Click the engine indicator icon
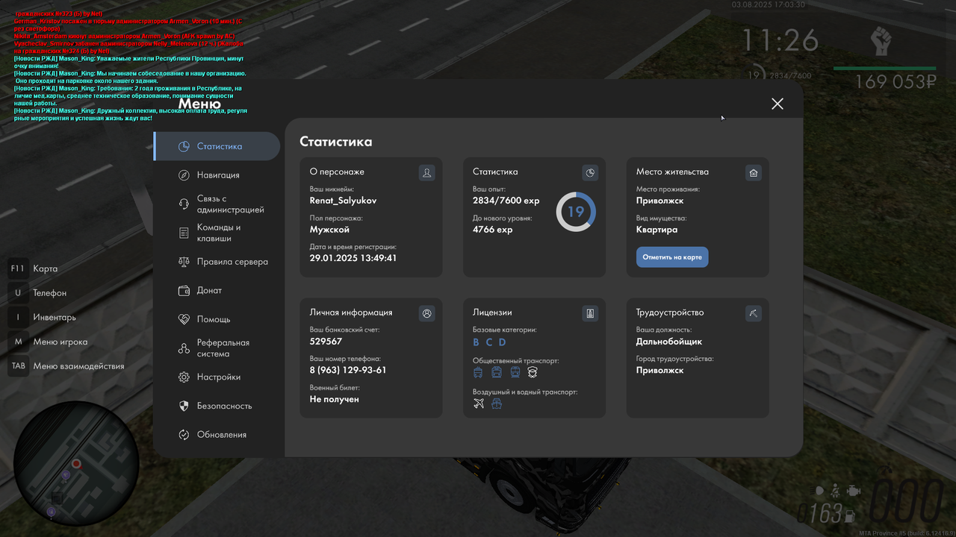 [854, 491]
